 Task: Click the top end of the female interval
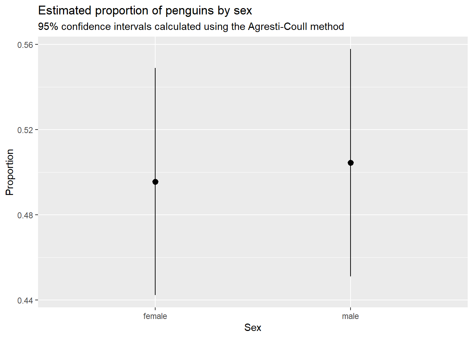click(x=155, y=69)
